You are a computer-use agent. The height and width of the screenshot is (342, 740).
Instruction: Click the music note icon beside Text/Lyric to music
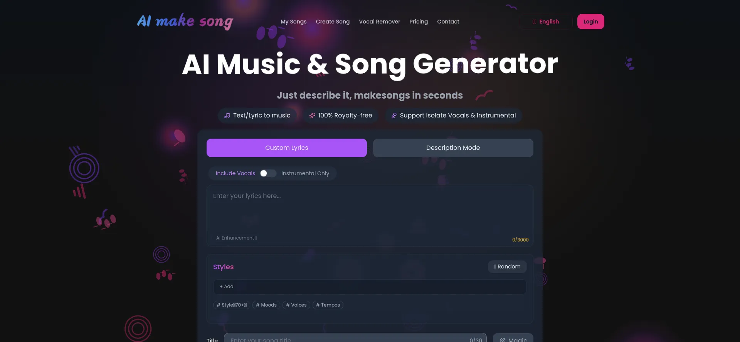tap(227, 116)
